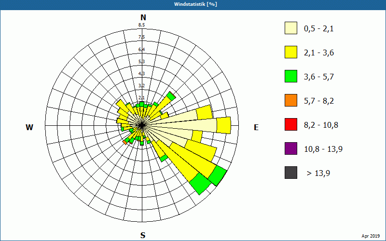Click the orange 5,7 - 8,2 legend swatch
This screenshot has width=386, height=241.
click(291, 100)
